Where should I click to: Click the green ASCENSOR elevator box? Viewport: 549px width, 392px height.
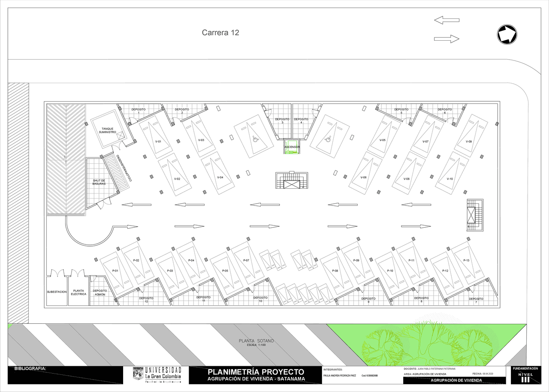(292, 147)
